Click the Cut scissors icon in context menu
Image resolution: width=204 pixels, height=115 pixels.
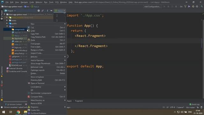coord(29,27)
